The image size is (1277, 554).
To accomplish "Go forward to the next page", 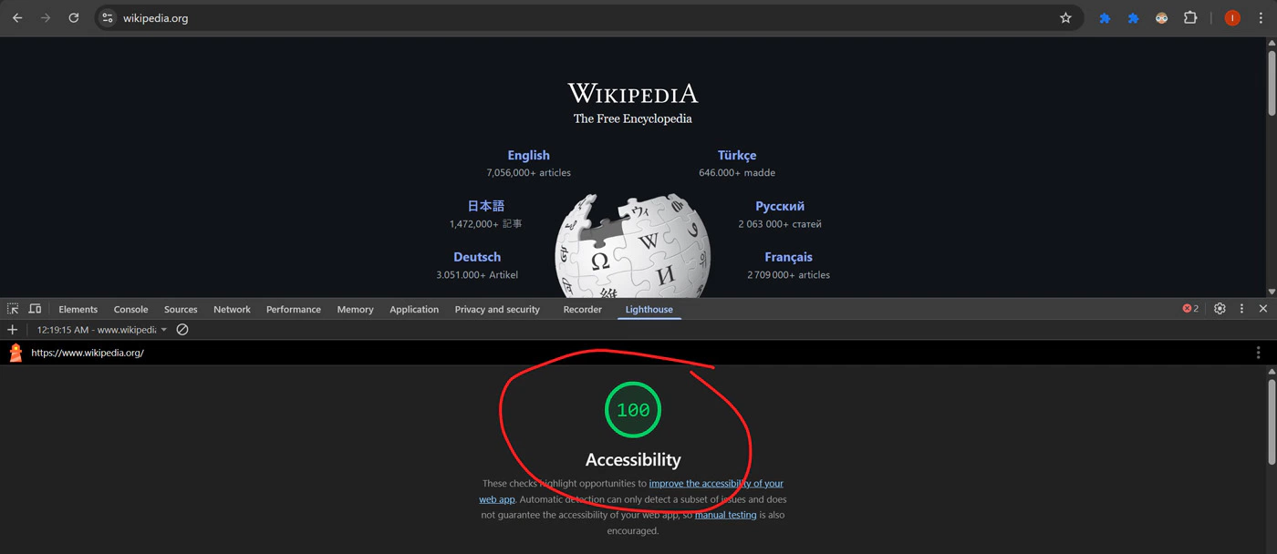I will coord(46,18).
